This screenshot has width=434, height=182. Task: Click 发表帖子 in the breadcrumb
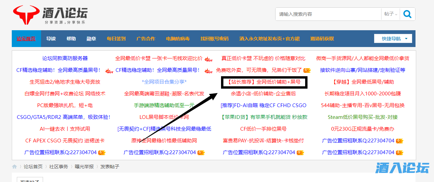(110, 167)
